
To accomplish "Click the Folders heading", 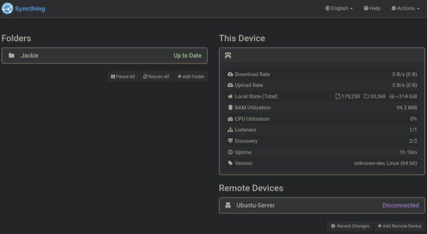I will pyautogui.click(x=16, y=38).
